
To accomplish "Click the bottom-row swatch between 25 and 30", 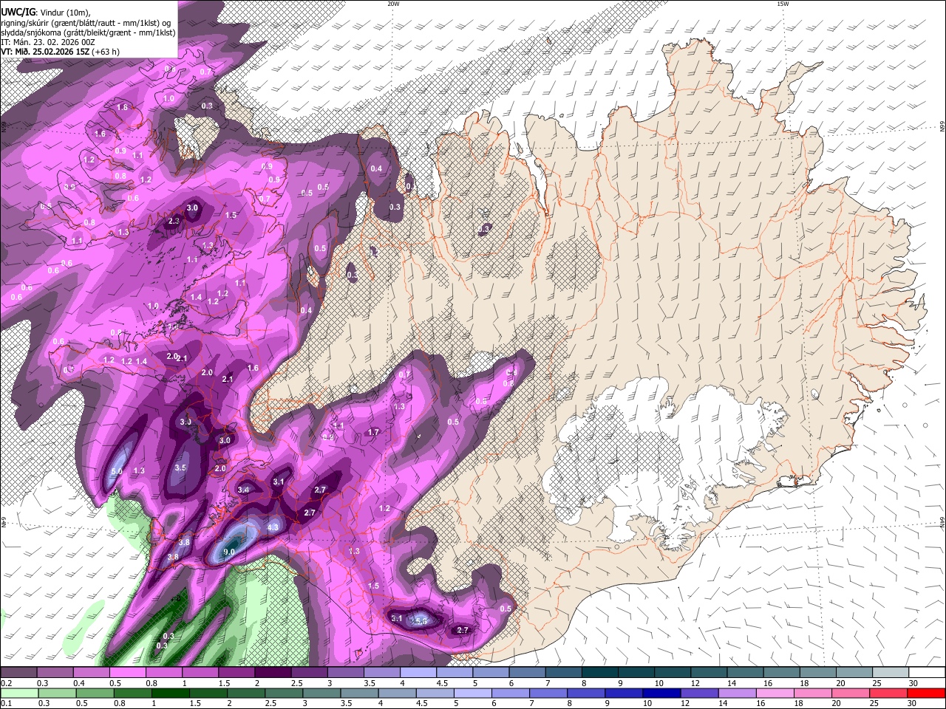I will pyautogui.click(x=887, y=693).
